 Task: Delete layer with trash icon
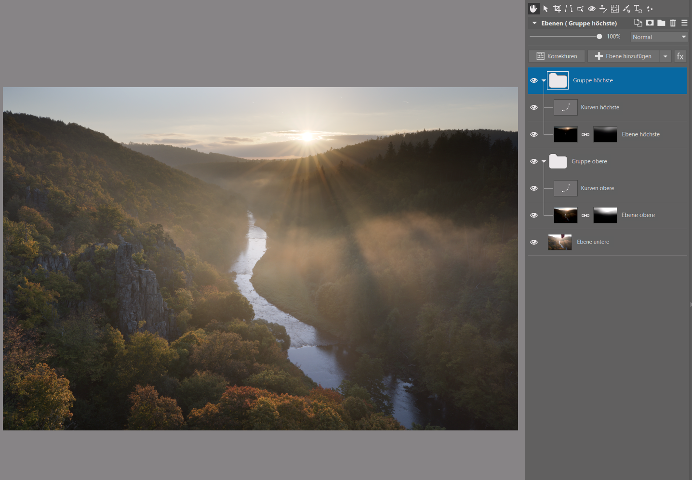click(x=673, y=23)
